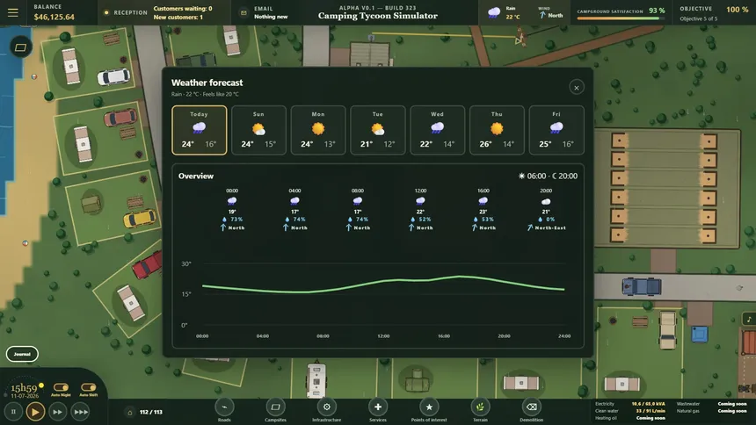This screenshot has height=425, width=756.
Task: Set game speed to normal play
Action: 35,412
